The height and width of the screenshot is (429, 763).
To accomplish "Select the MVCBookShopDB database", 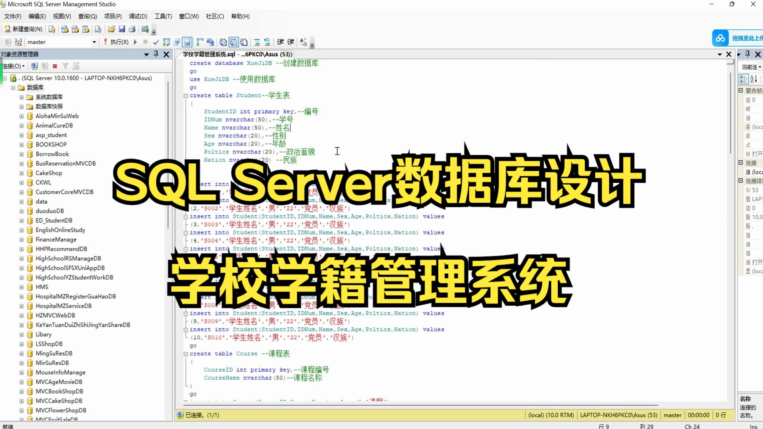I will tap(60, 391).
